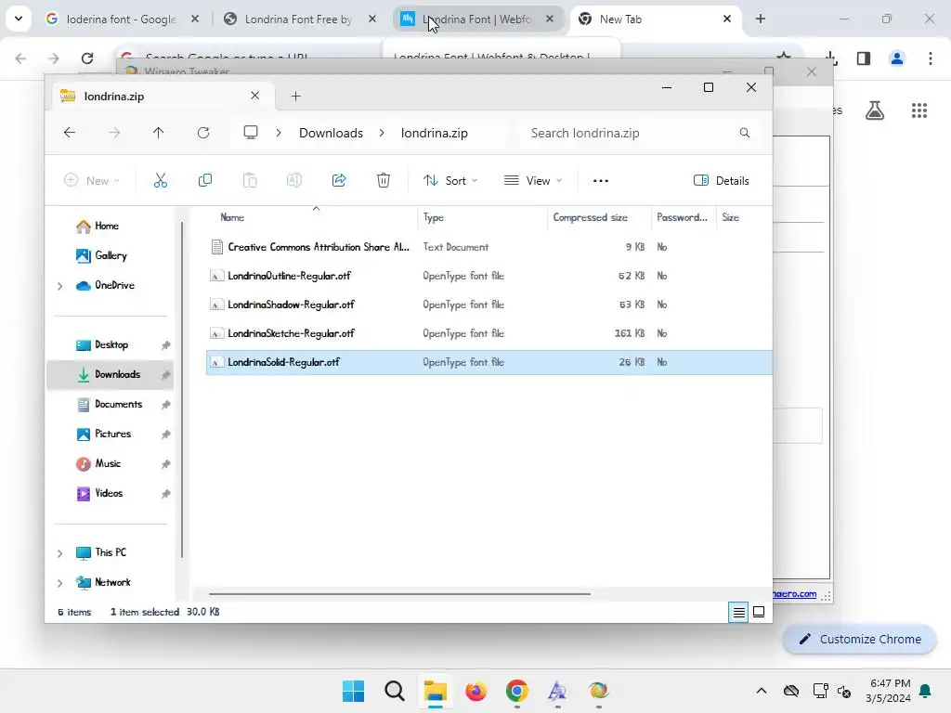Select LondrinaSolid-Regular.otf file
Screen dimensions: 951x713
point(489,362)
